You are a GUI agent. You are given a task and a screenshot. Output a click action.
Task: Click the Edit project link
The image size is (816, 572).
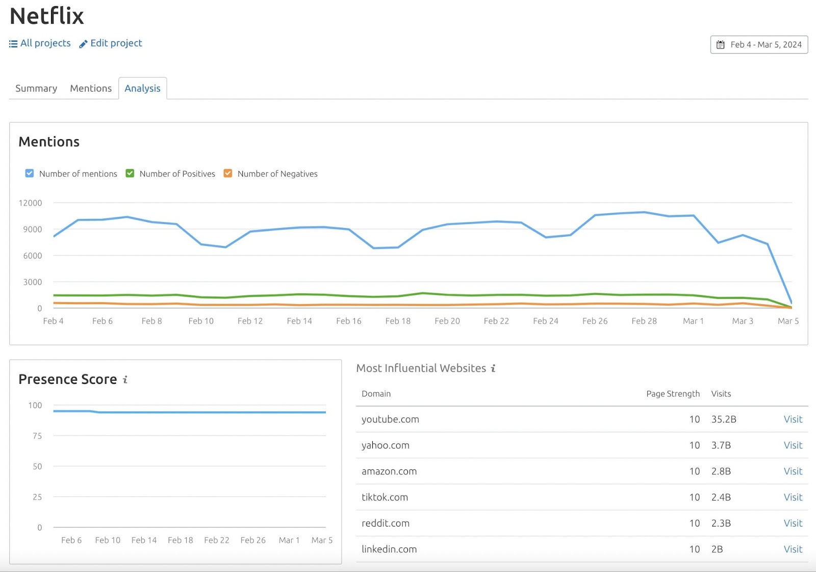116,43
